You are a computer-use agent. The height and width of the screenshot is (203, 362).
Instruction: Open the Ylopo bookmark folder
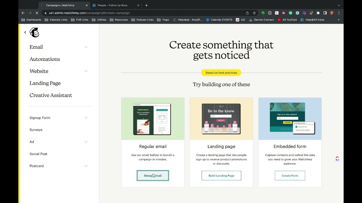click(163, 20)
